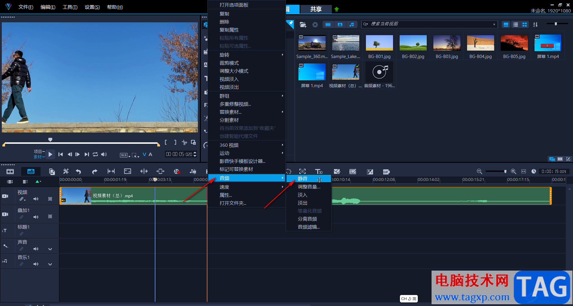
Task: Step to the next frame
Action: pyautogui.click(x=78, y=154)
